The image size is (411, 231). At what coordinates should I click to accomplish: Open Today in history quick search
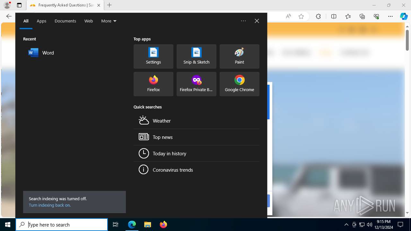coord(197,153)
